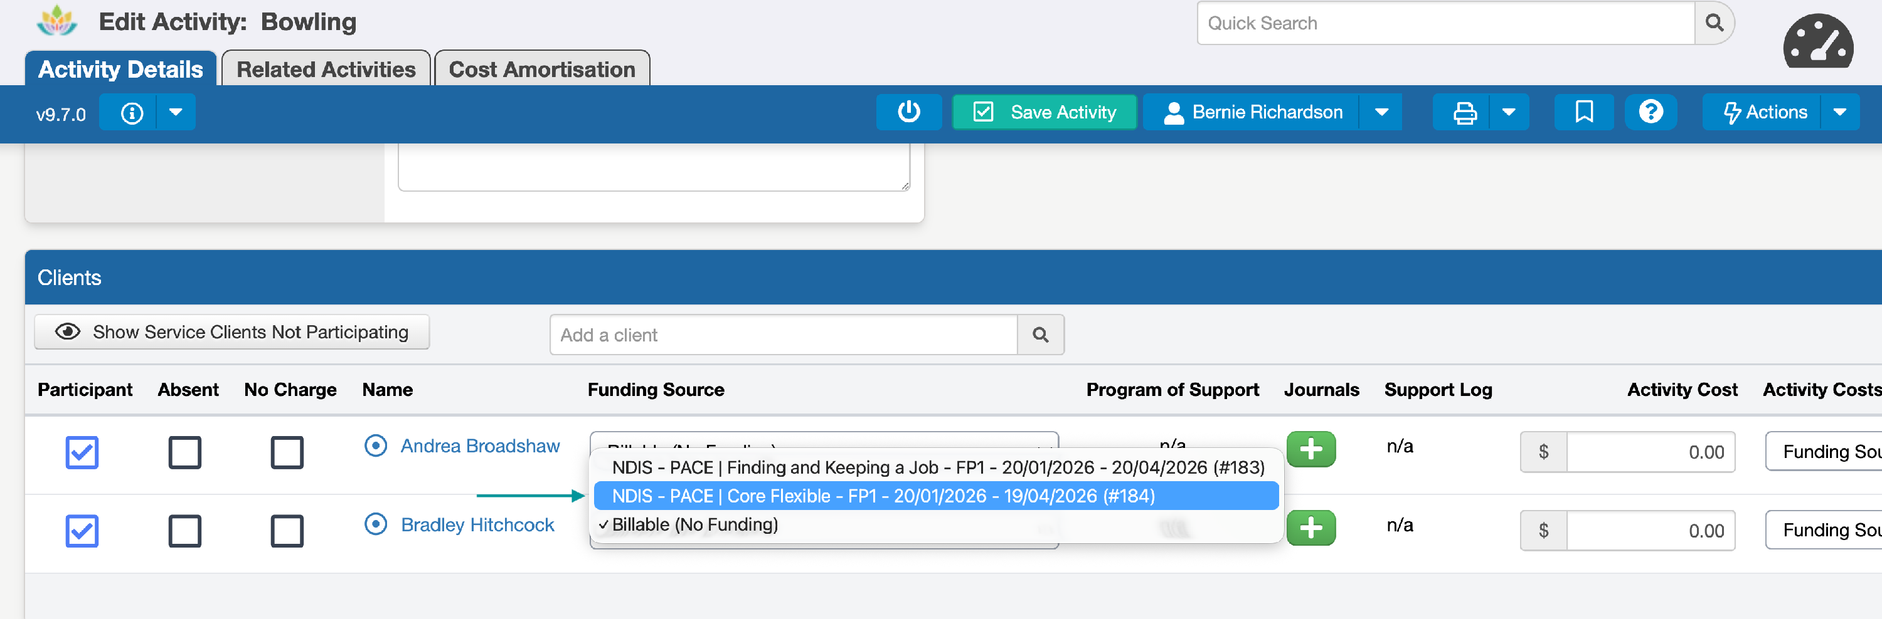Image resolution: width=1882 pixels, height=619 pixels.
Task: Search clients with the Add a client magnifier
Action: 1040,335
